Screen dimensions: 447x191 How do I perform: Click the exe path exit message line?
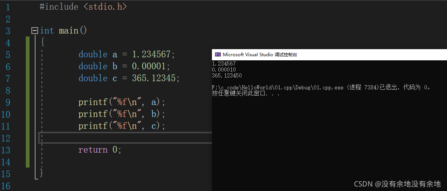(321, 87)
